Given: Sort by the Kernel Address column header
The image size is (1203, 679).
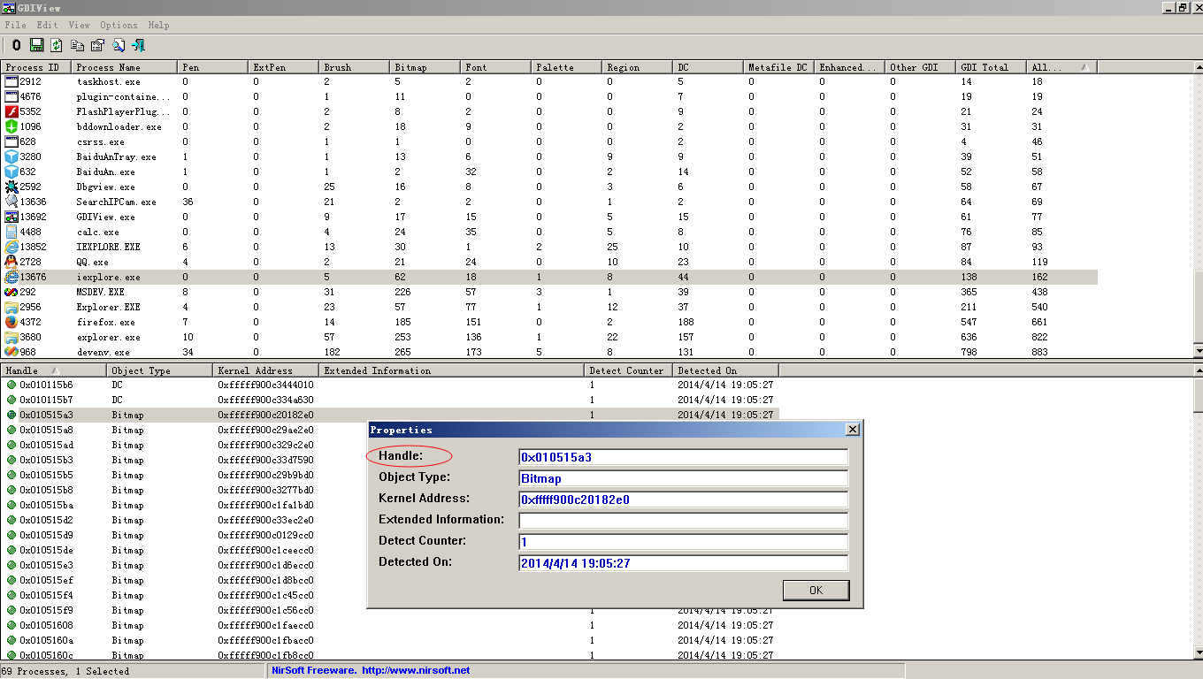Looking at the screenshot, I should point(266,370).
